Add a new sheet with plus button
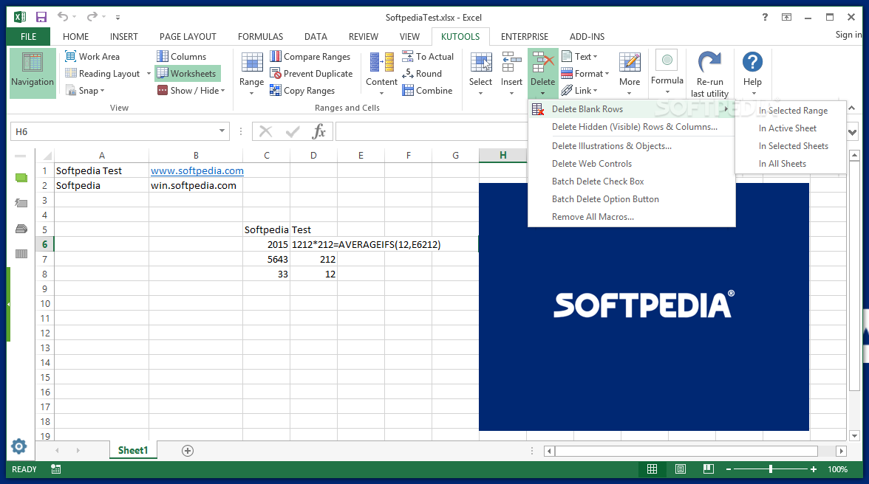 pyautogui.click(x=188, y=451)
